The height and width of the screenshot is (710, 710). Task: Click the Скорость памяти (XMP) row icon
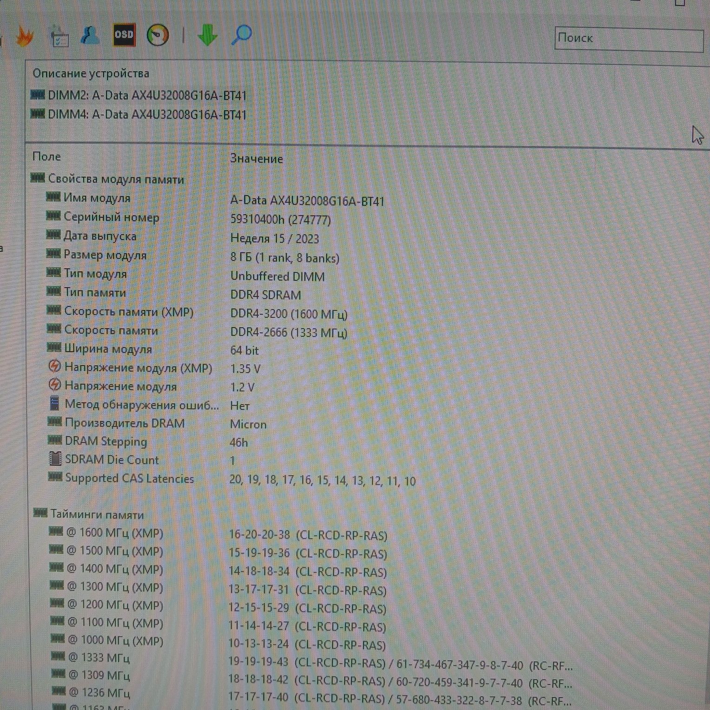pos(54,310)
